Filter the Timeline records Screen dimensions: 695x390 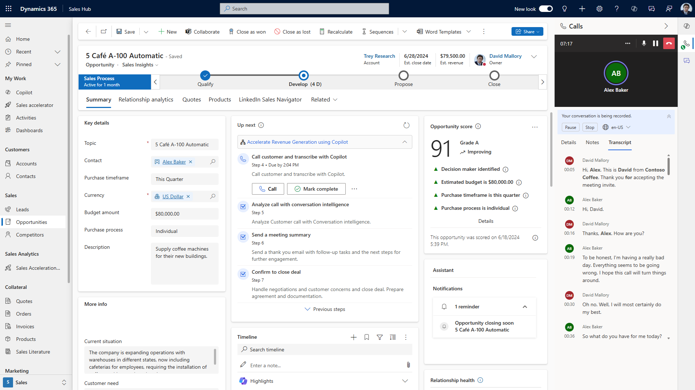pyautogui.click(x=380, y=337)
